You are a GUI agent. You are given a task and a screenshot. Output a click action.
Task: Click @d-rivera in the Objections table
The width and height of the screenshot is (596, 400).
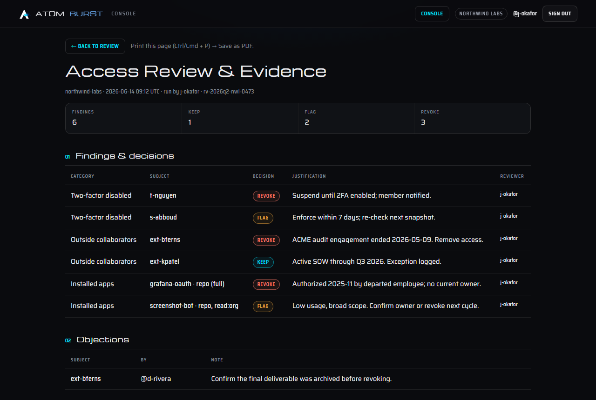(x=156, y=379)
